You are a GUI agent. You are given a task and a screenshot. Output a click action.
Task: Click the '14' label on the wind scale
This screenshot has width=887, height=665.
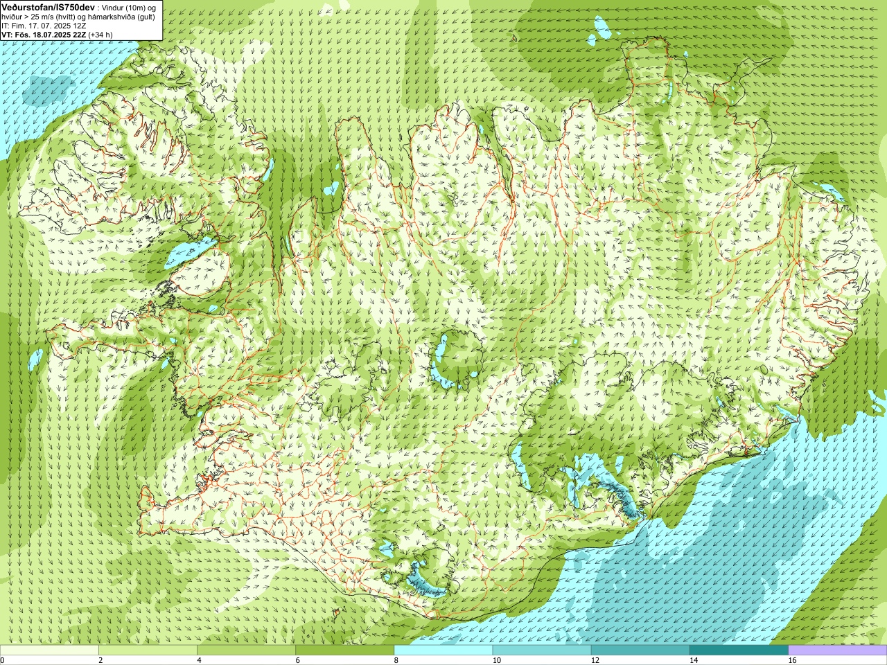[x=694, y=660]
